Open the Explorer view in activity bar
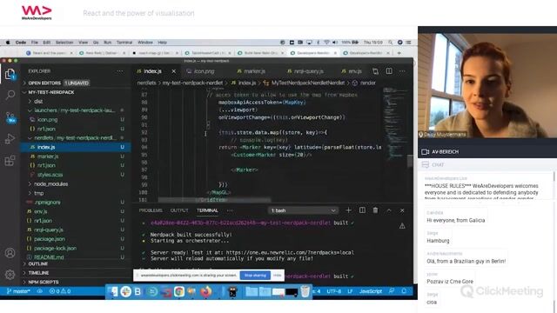Screen dimensions: 557x313 coord(10,74)
